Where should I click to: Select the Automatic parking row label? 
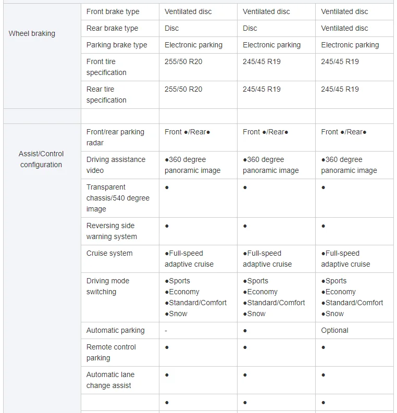[115, 330]
